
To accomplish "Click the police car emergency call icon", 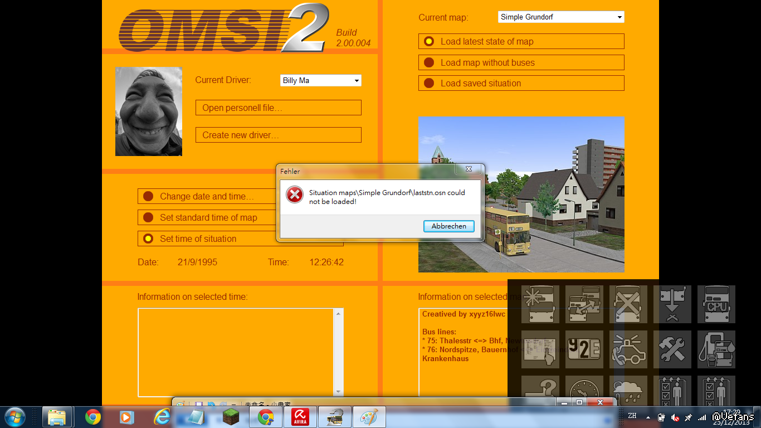I will 628,349.
